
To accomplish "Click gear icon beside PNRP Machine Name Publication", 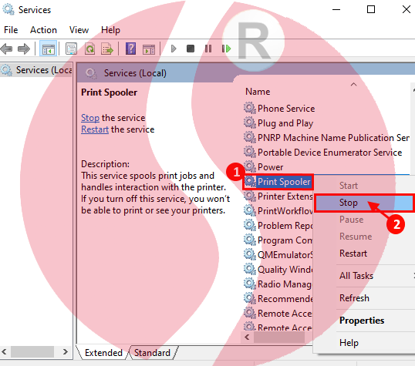I will [250, 137].
